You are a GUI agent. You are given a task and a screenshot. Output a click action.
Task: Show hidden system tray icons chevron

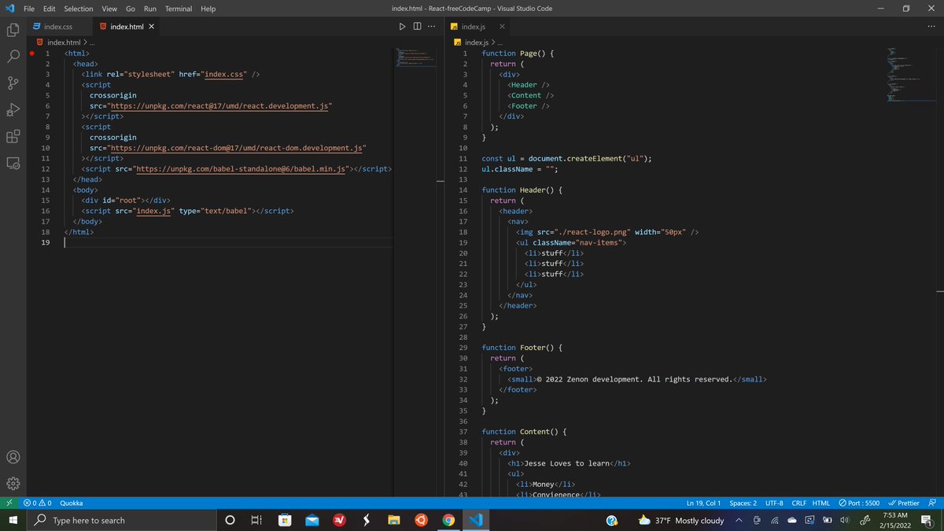739,520
